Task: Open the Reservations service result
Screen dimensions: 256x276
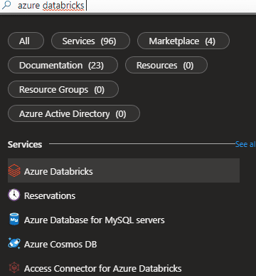Action: coord(124,195)
